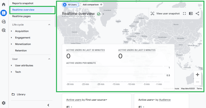Zoom out the map with minus button
The height and width of the screenshot is (108, 206).
197,82
